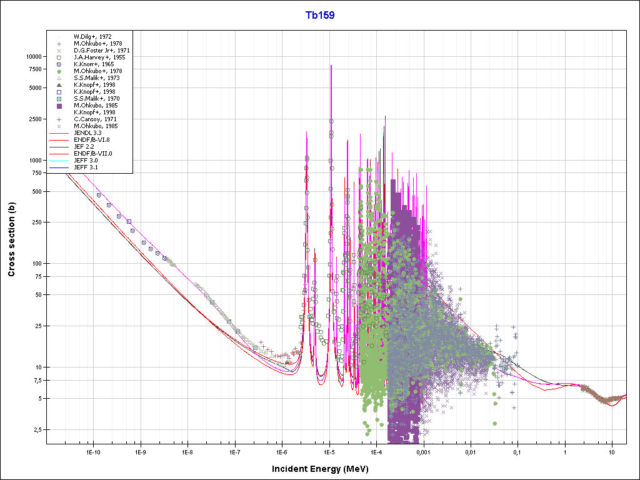This screenshot has width=640, height=480.
Task: Select the dark filled triangle legend marker
Action: (58, 84)
